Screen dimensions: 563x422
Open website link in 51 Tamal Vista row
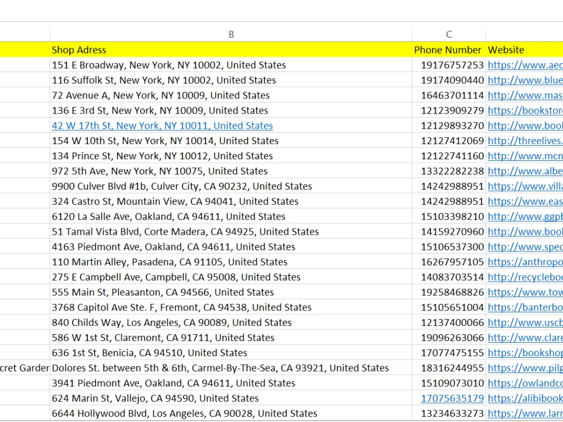tap(525, 231)
